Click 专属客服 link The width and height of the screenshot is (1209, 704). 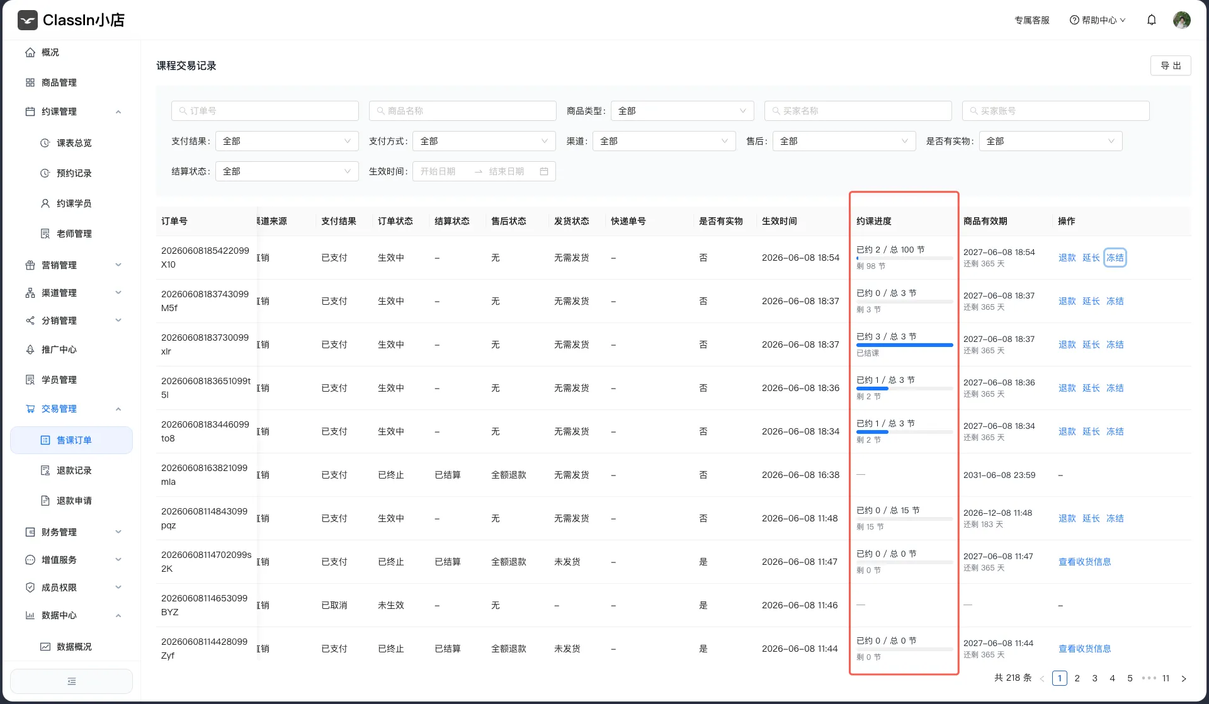coord(1032,20)
